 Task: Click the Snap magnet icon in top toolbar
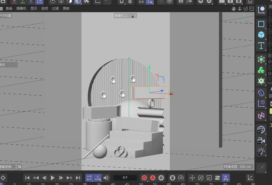pos(122,2)
